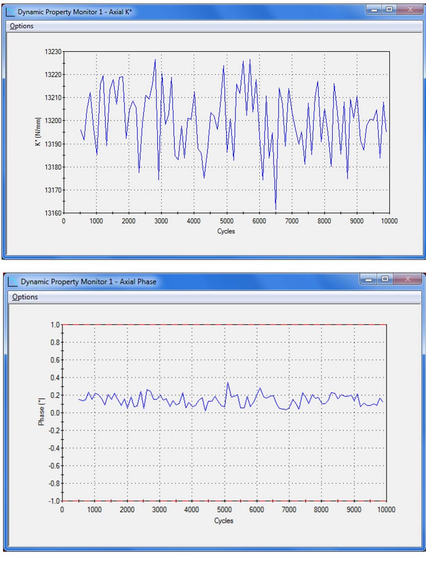Click the Axial K* window title icon
The image size is (426, 567).
pyautogui.click(x=12, y=12)
